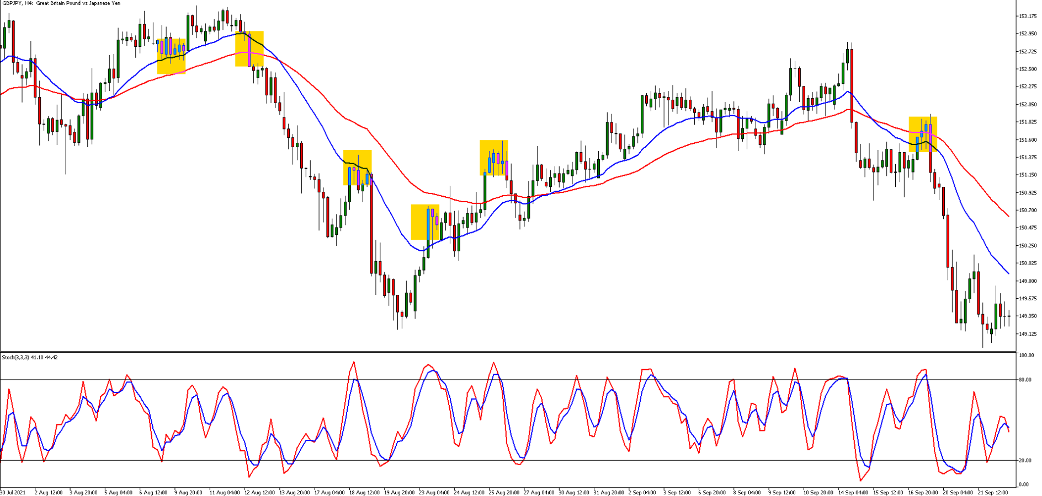Click the 151.150 price level label
The image size is (1042, 496).
(1028, 175)
